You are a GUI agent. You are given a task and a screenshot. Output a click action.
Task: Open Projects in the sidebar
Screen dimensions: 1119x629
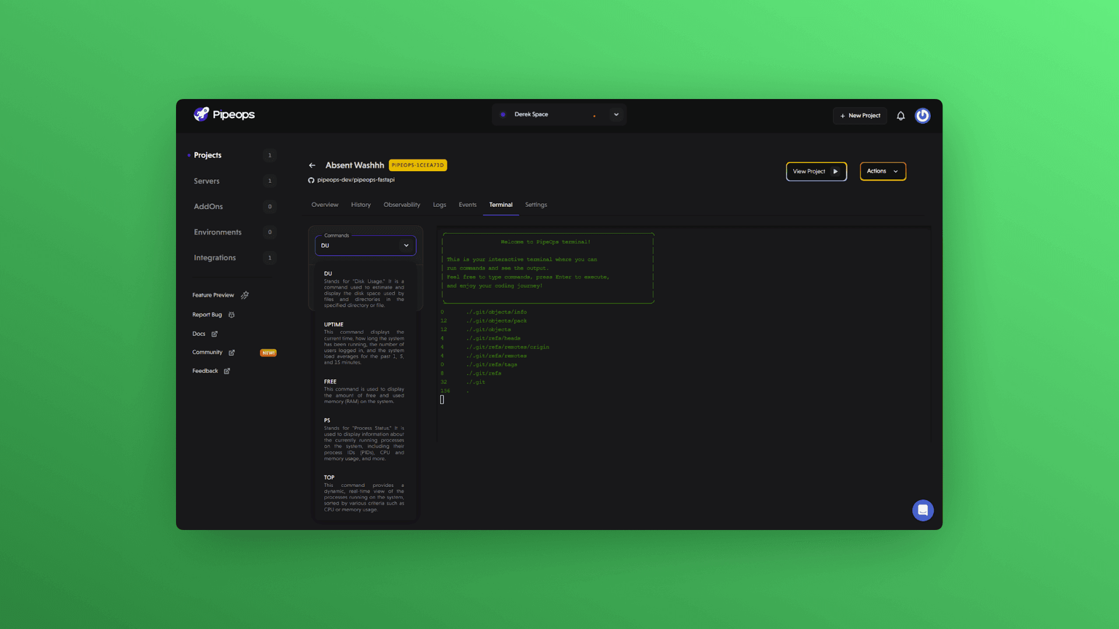[x=207, y=155]
